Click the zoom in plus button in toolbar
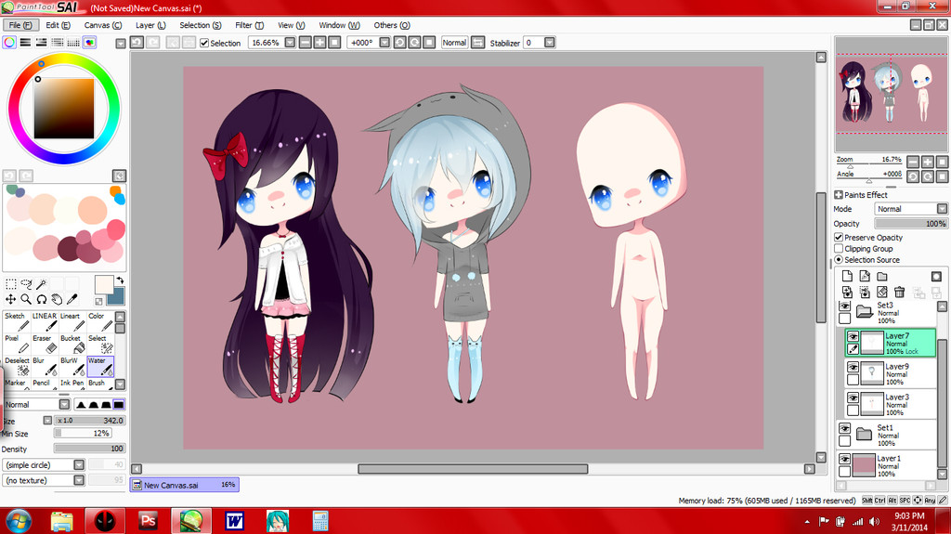 pyautogui.click(x=319, y=43)
